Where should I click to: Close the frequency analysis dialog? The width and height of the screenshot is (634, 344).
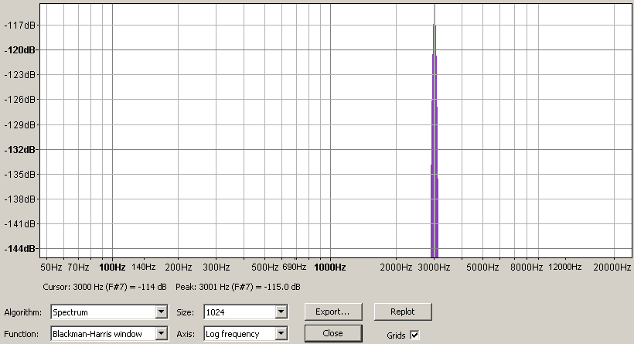[333, 333]
